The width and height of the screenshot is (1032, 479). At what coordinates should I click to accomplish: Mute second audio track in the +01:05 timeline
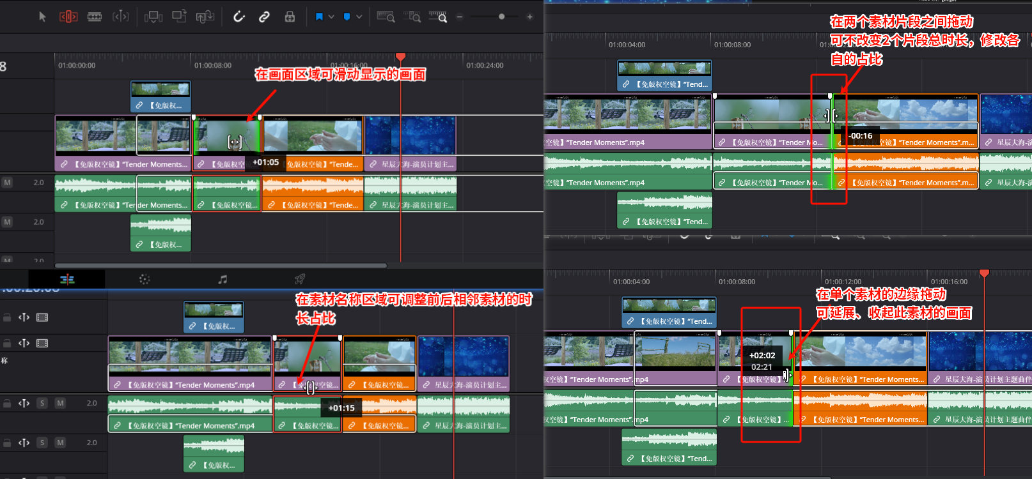[7, 222]
